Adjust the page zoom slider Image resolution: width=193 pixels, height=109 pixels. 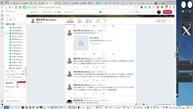point(163,104)
